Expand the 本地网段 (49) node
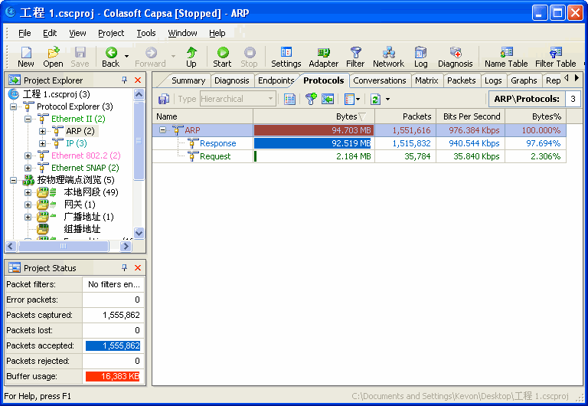Image resolution: width=588 pixels, height=406 pixels. coord(28,192)
